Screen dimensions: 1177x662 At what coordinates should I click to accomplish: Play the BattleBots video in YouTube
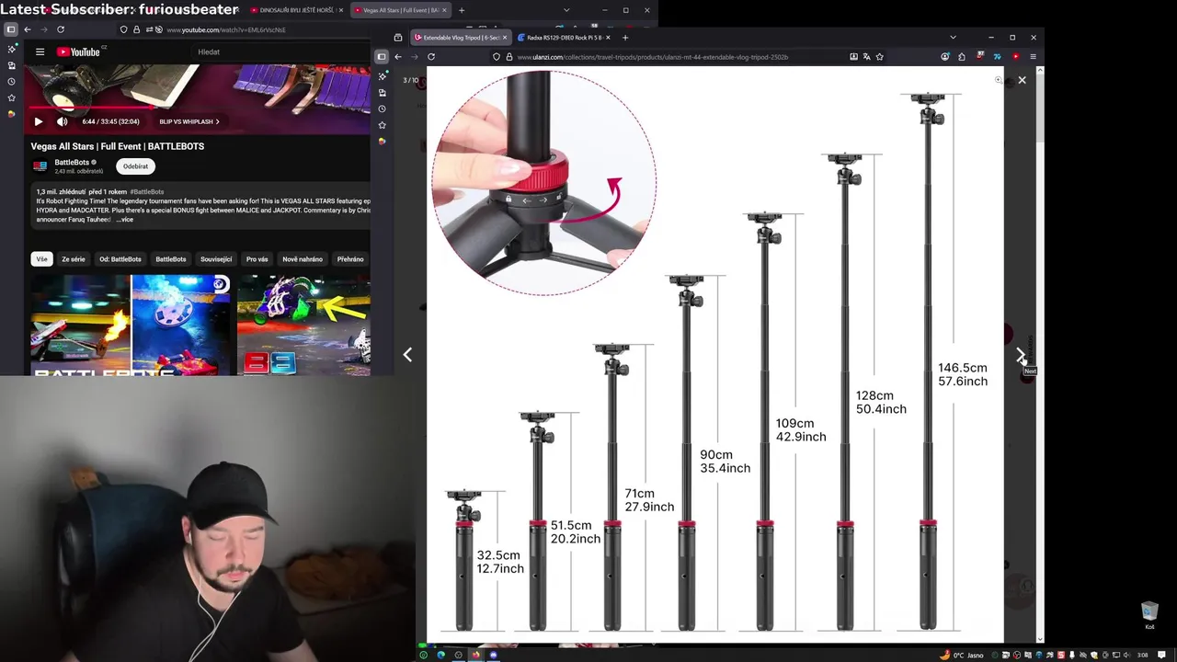39,121
